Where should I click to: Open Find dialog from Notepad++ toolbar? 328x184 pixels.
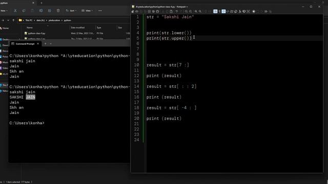point(186,11)
